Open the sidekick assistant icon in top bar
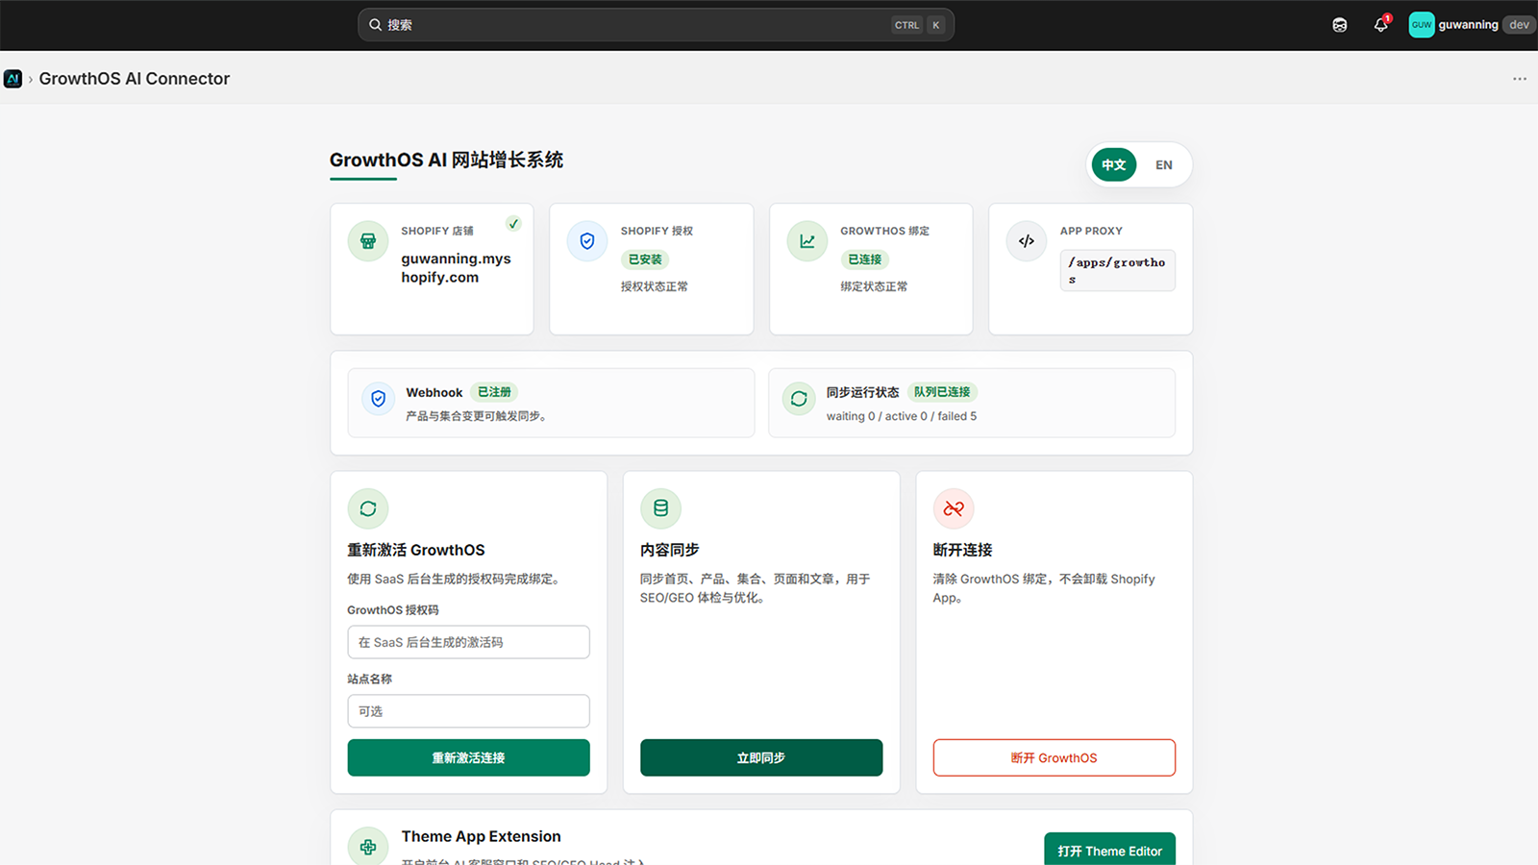The width and height of the screenshot is (1538, 865). (x=1340, y=25)
